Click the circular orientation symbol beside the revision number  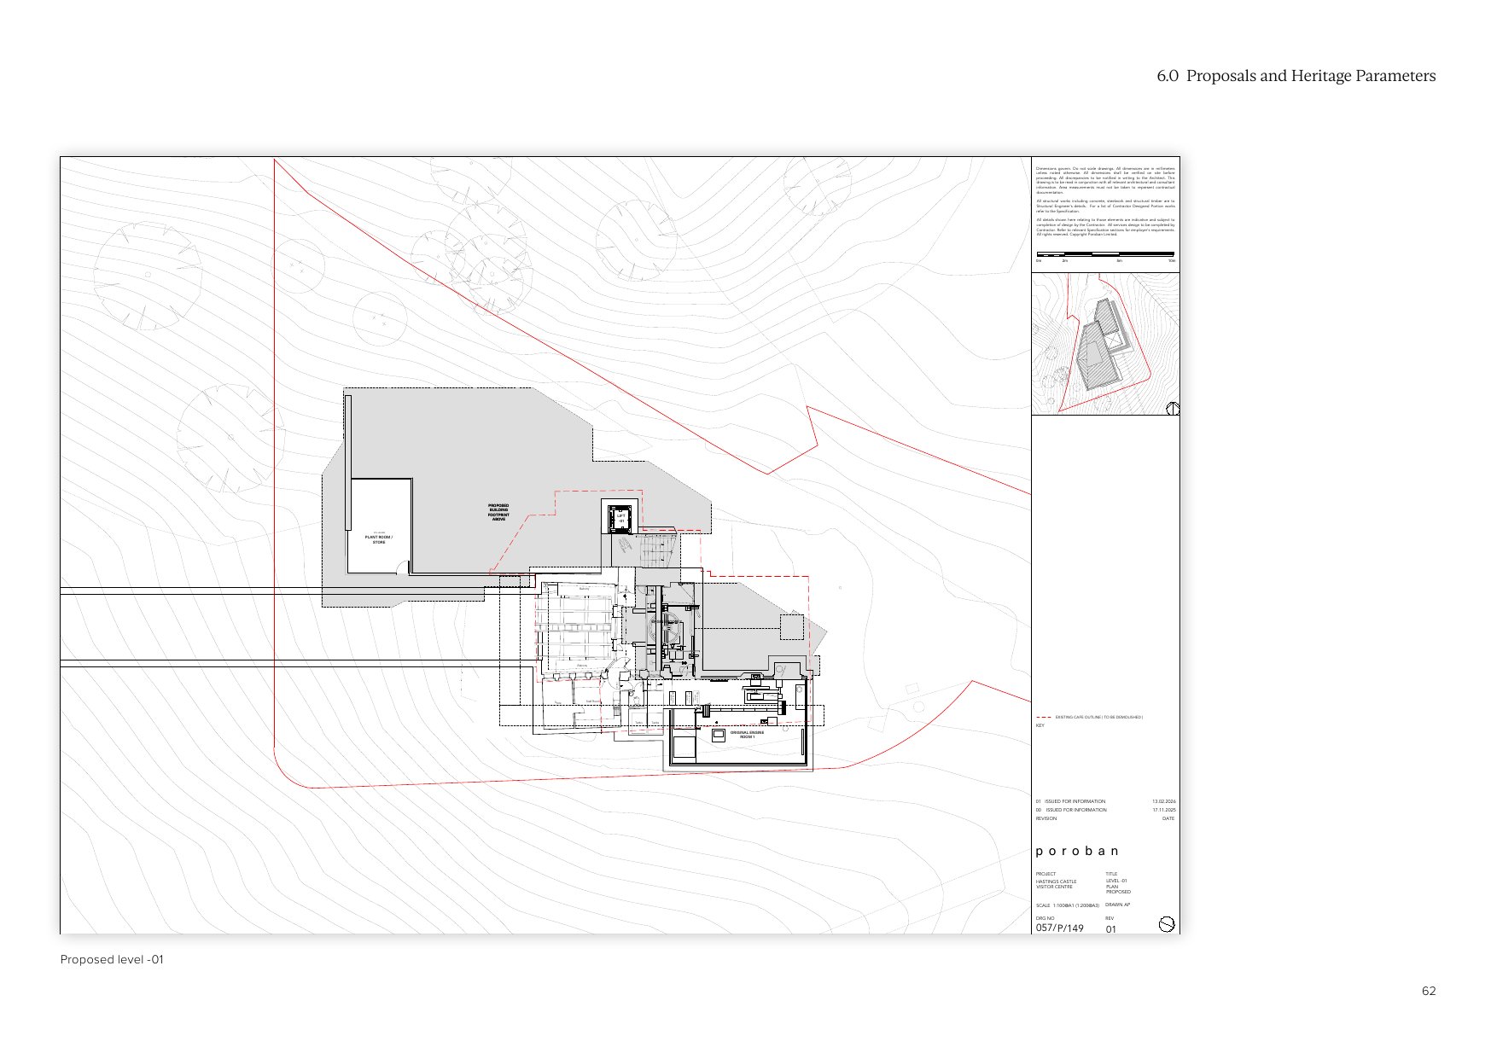pyautogui.click(x=1167, y=924)
